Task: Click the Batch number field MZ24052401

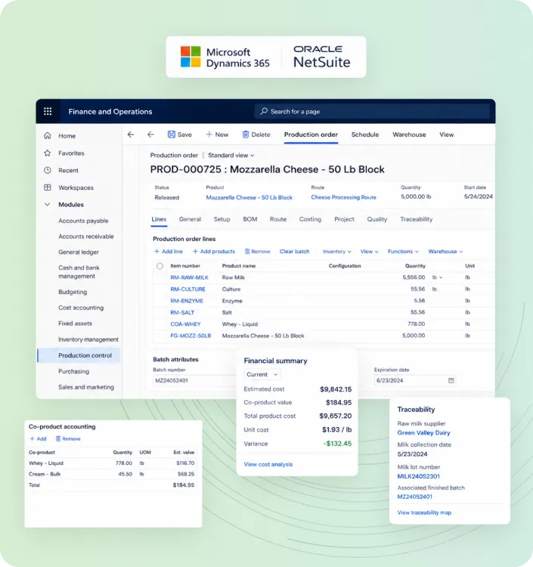Action: point(194,380)
